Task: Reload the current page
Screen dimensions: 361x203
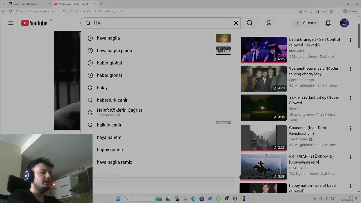Action: [x=10, y=11]
